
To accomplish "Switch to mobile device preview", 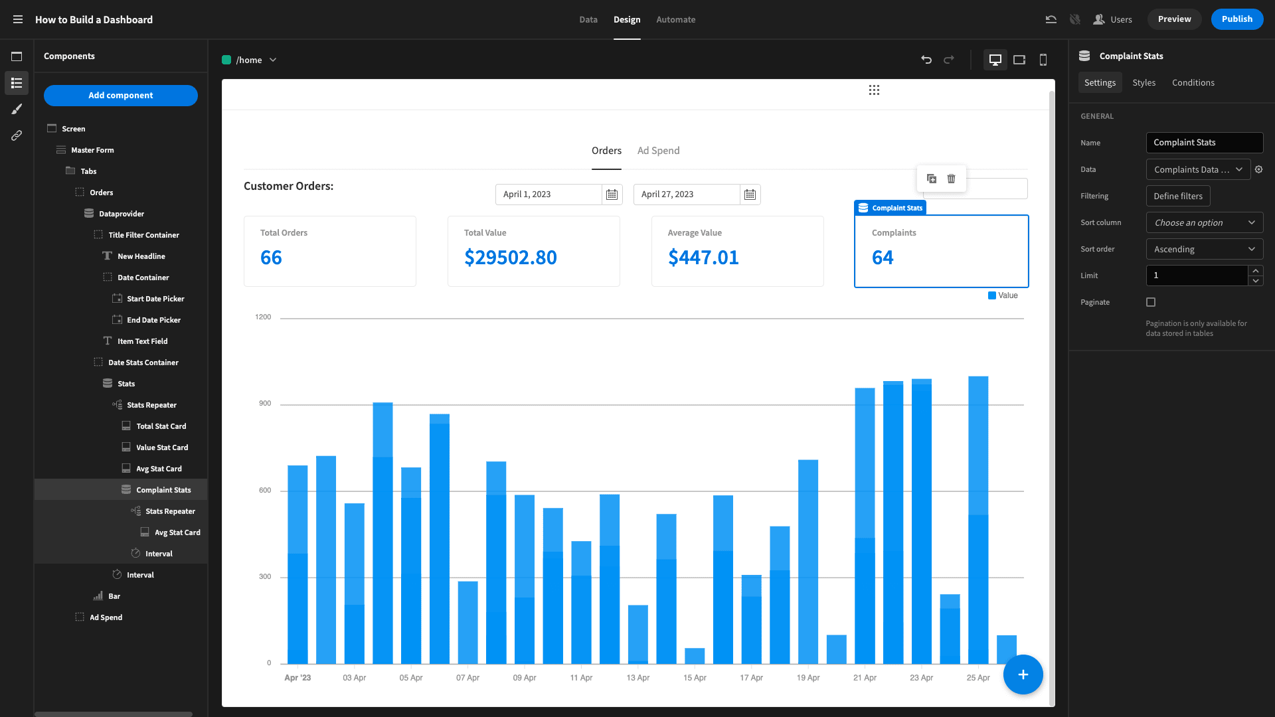I will (1043, 60).
